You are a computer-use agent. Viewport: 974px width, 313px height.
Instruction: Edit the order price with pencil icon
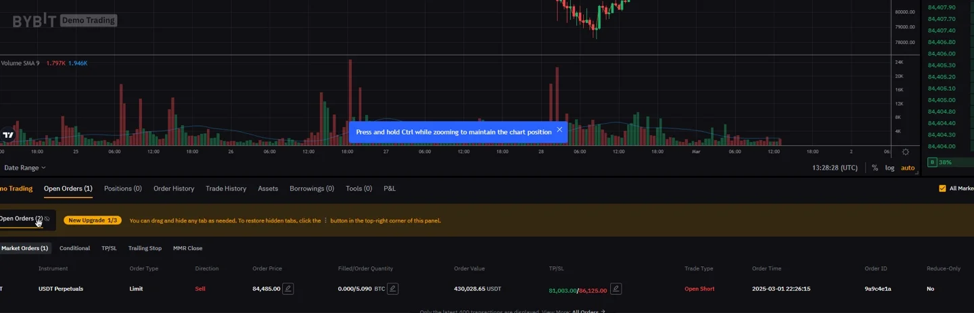(288, 289)
